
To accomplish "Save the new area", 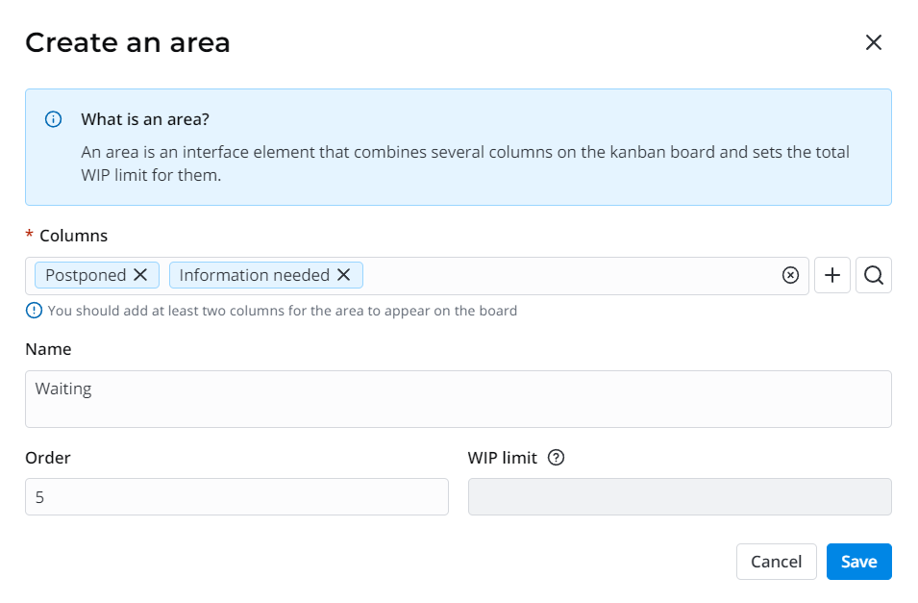I will click(x=858, y=562).
